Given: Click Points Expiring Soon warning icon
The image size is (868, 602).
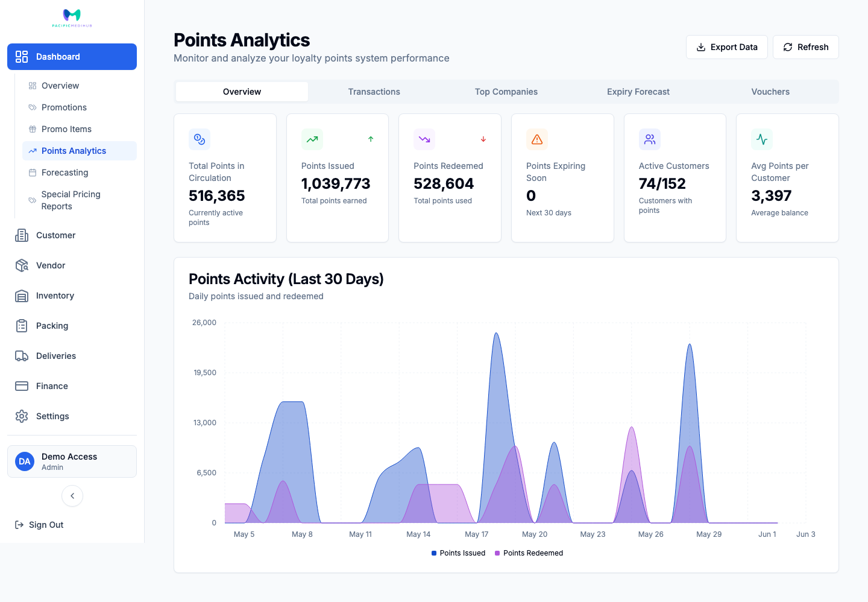Looking at the screenshot, I should (x=537, y=139).
